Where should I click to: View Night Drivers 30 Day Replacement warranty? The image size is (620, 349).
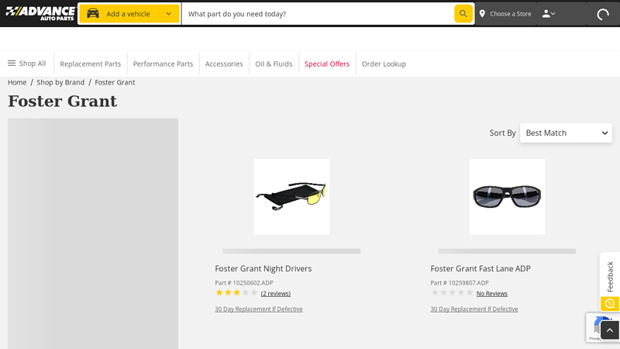259,309
